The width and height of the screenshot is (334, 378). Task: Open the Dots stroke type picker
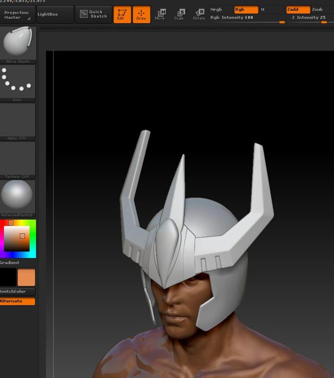click(x=17, y=83)
